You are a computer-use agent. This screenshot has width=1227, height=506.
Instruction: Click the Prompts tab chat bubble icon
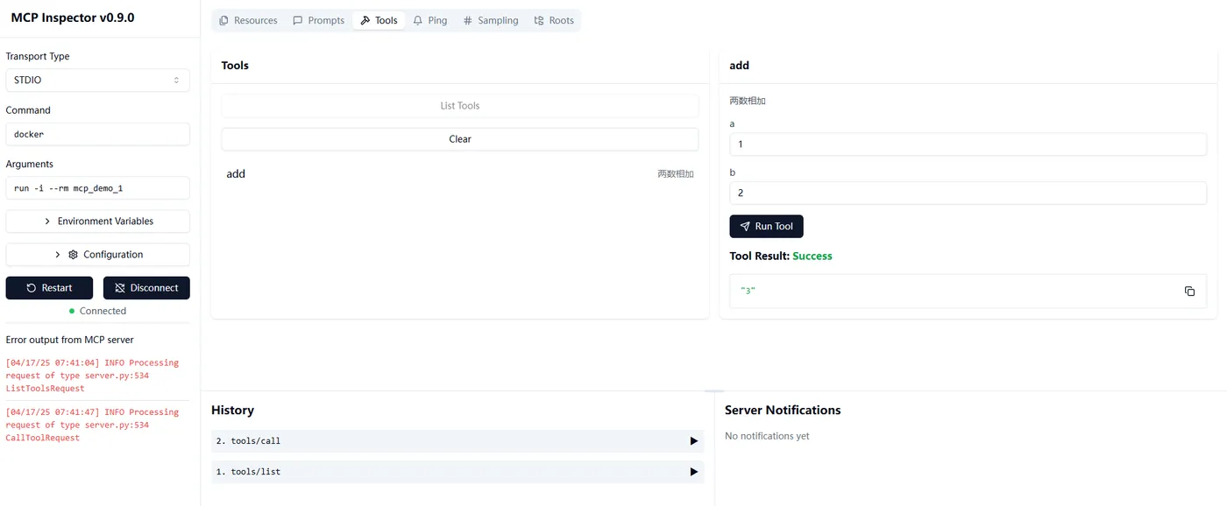[298, 20]
